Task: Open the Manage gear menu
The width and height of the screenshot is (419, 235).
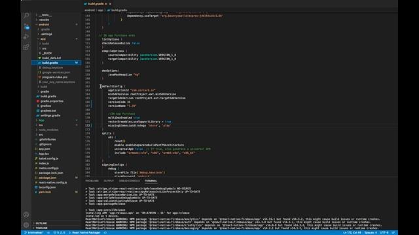Action: [26, 225]
